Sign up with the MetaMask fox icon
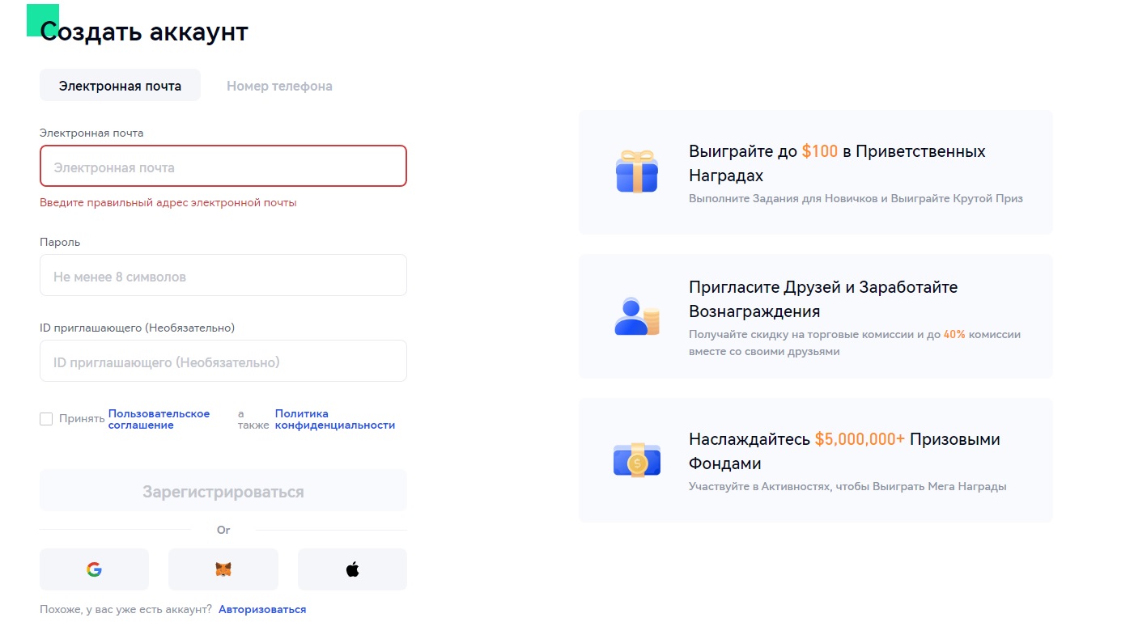This screenshot has height=622, width=1134. pos(223,569)
